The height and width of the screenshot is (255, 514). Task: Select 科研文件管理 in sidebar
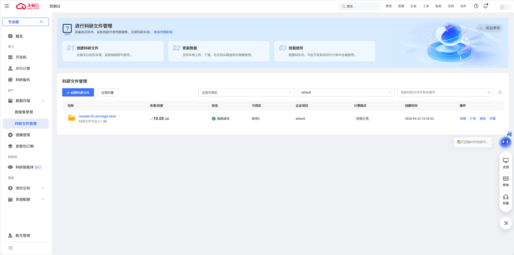pos(26,124)
